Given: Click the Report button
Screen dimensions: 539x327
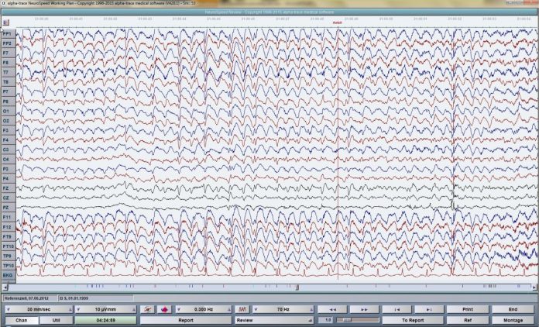Looking at the screenshot, I should pos(186,320).
